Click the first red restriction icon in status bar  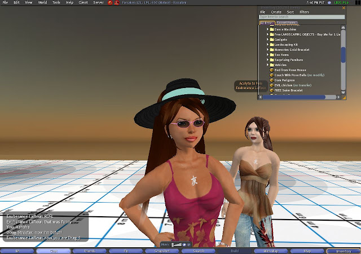[x=110, y=3]
